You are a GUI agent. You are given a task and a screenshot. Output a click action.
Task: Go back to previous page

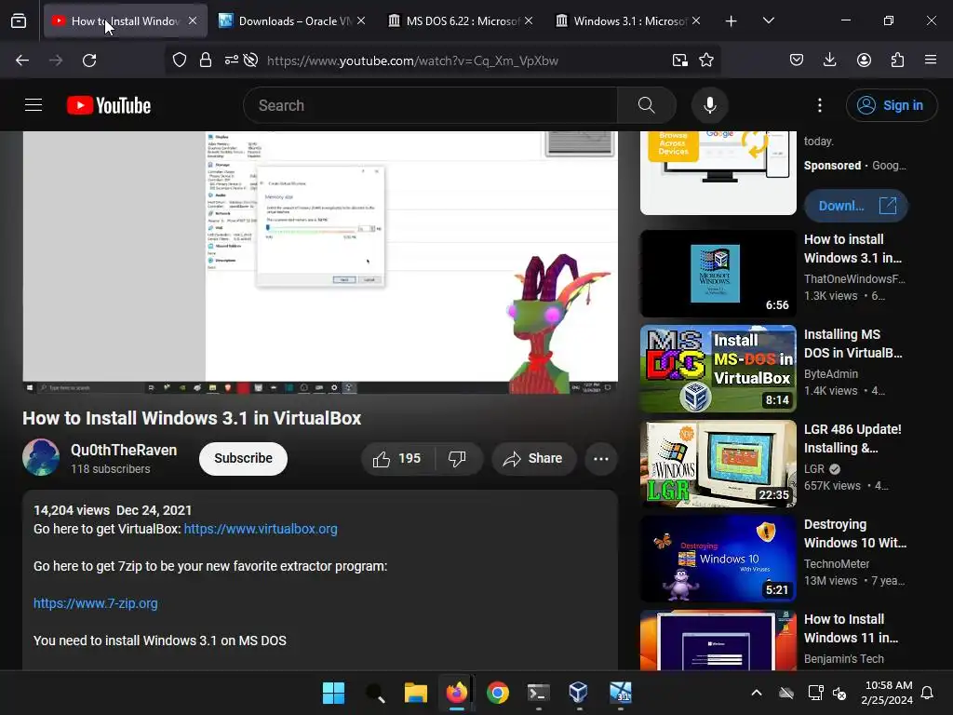click(22, 61)
